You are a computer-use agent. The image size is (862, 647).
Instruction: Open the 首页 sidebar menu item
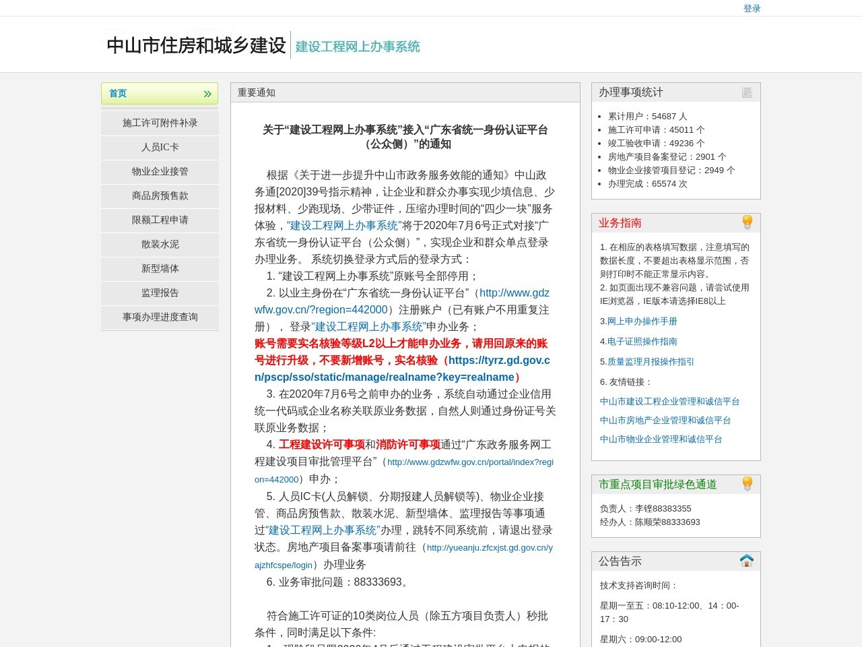pyautogui.click(x=117, y=94)
